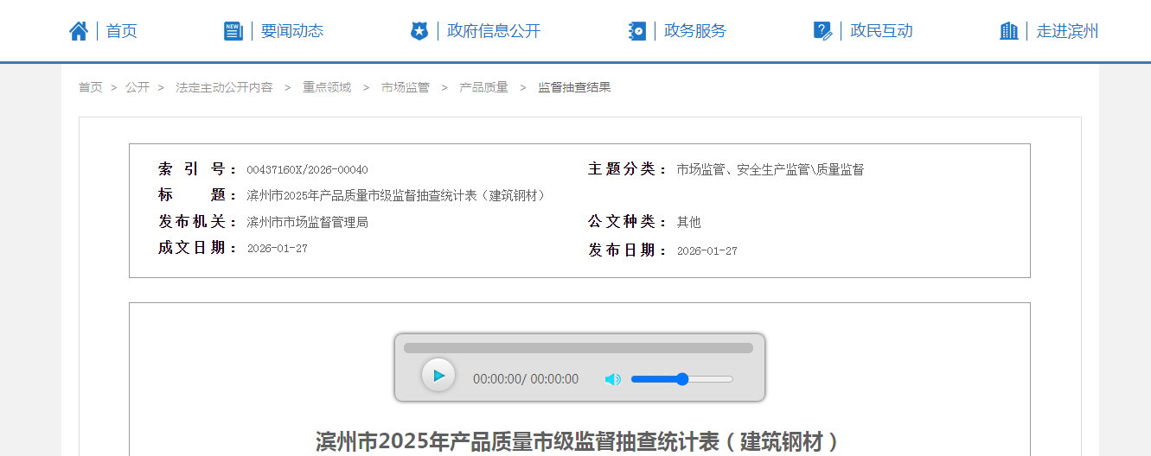Adjust the audio volume slider
Screen dimensions: 1151x456
tap(682, 379)
